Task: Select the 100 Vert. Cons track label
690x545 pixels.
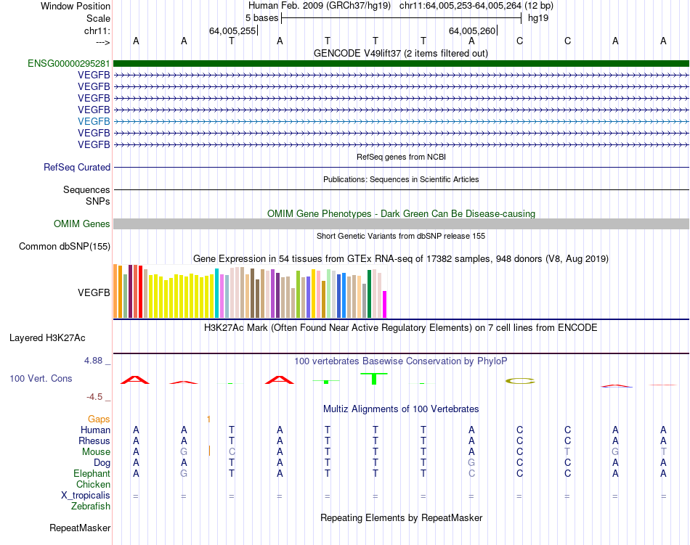Action: 41,378
